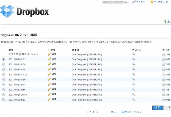Click the cancel button beside 復元
Image resolution: width=171 pixels, height=117 pixels.
[x=168, y=108]
